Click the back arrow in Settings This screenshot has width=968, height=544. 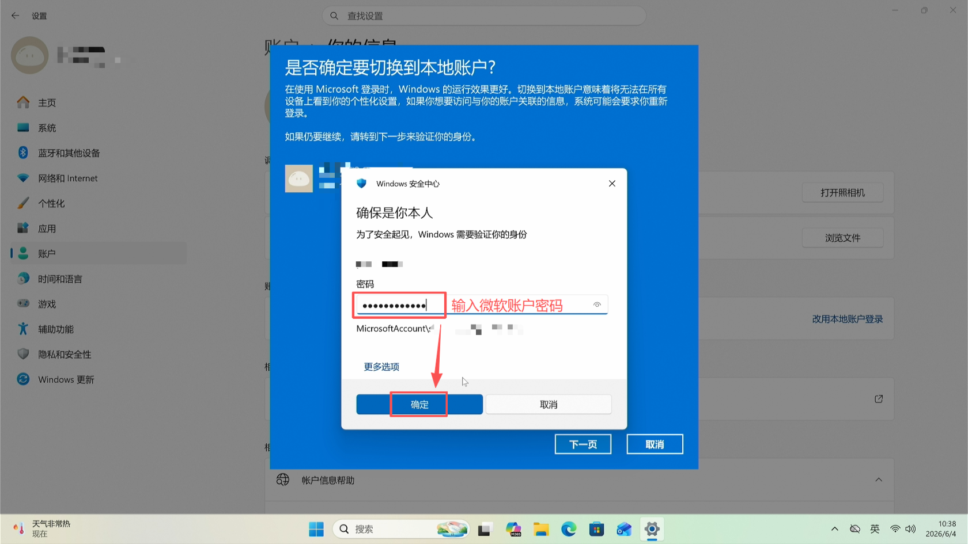tap(16, 16)
